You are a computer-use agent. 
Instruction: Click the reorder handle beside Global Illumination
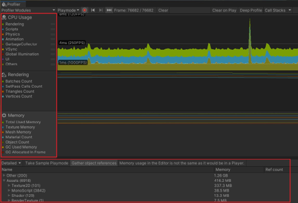click(53, 55)
